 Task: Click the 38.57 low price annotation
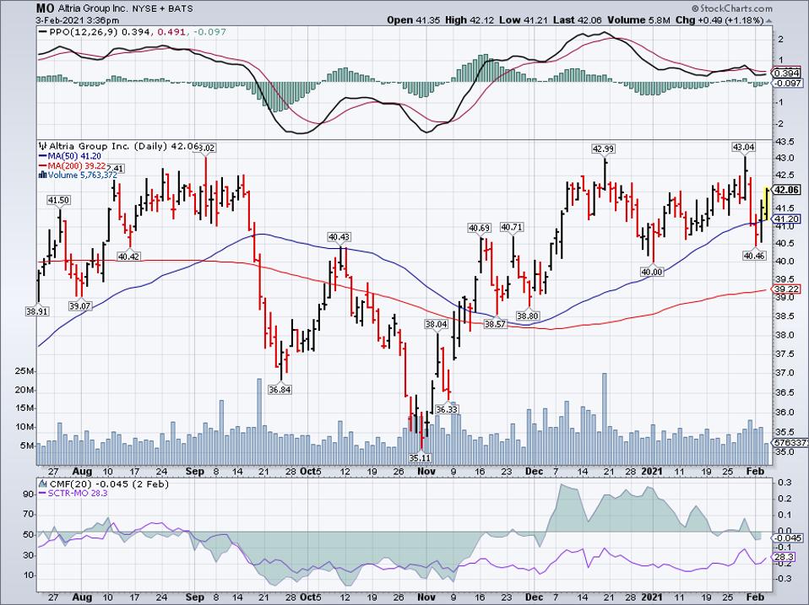point(495,324)
